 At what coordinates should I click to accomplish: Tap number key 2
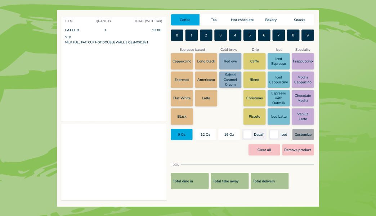(206, 35)
